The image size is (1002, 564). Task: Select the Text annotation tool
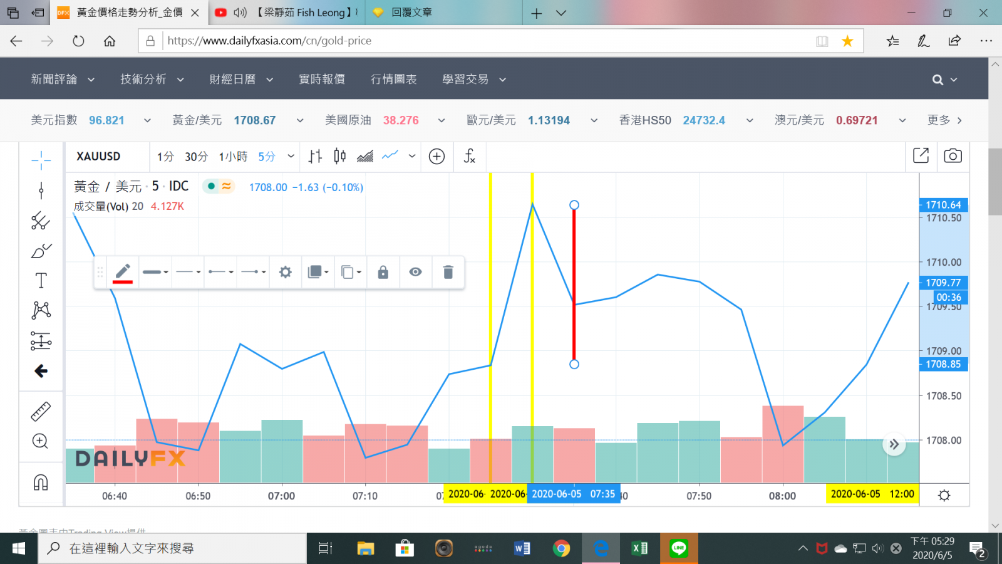(x=41, y=281)
